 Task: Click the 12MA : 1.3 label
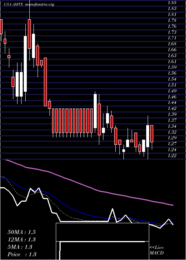coord(22,240)
